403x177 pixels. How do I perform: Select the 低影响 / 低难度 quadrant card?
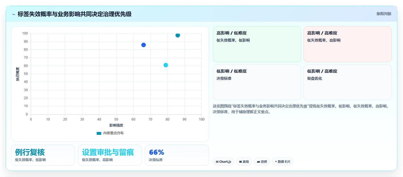257,82
